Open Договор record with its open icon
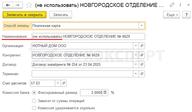Screen dimensions: 192x112 coord(142,64)
